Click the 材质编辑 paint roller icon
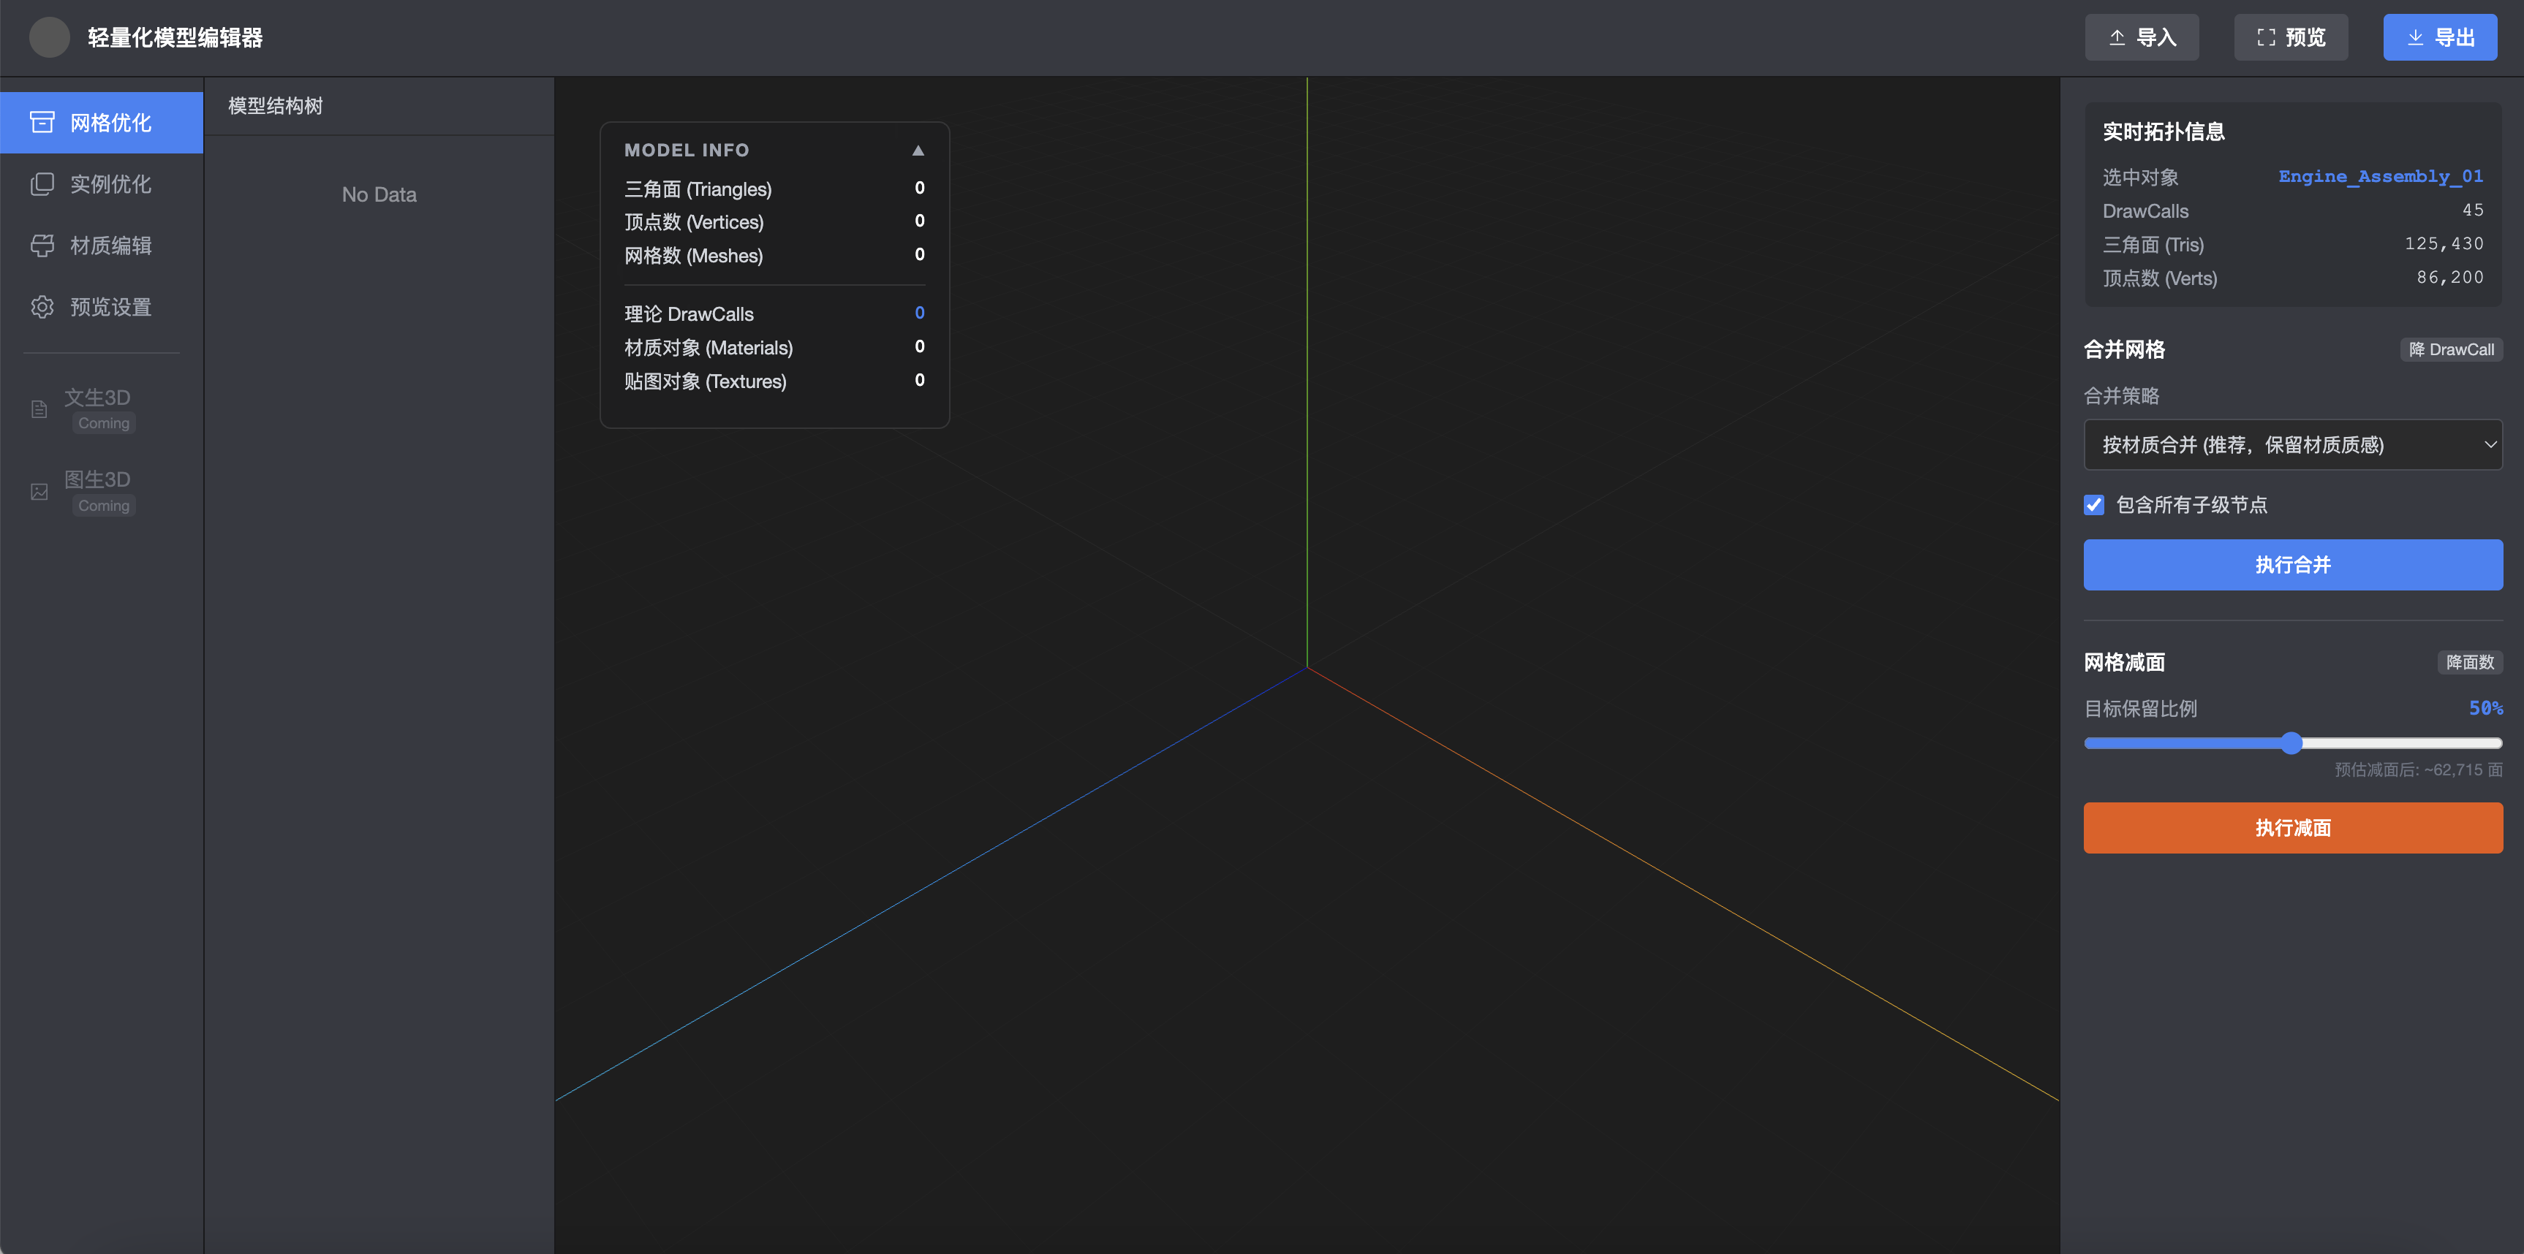This screenshot has height=1254, width=2524. (42, 246)
